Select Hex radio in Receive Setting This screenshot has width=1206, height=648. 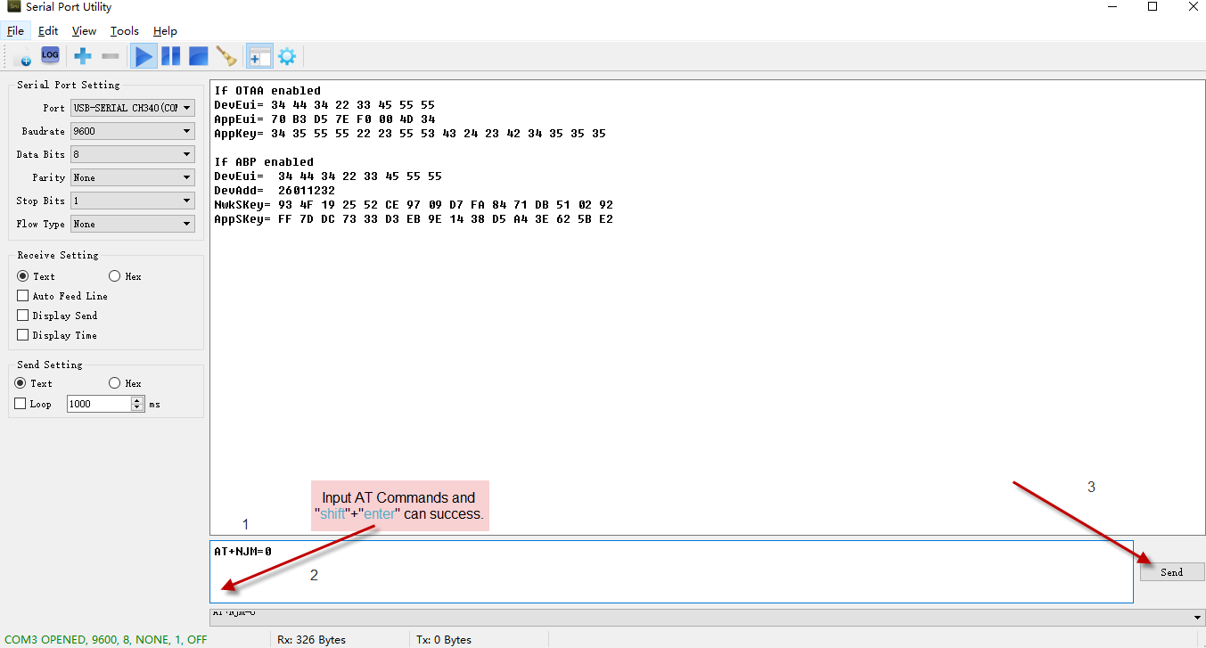pyautogui.click(x=114, y=276)
